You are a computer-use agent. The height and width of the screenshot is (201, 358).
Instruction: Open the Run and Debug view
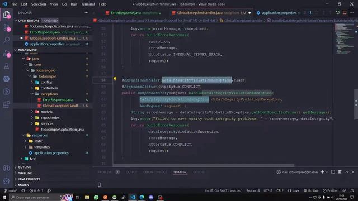(x=6, y=53)
